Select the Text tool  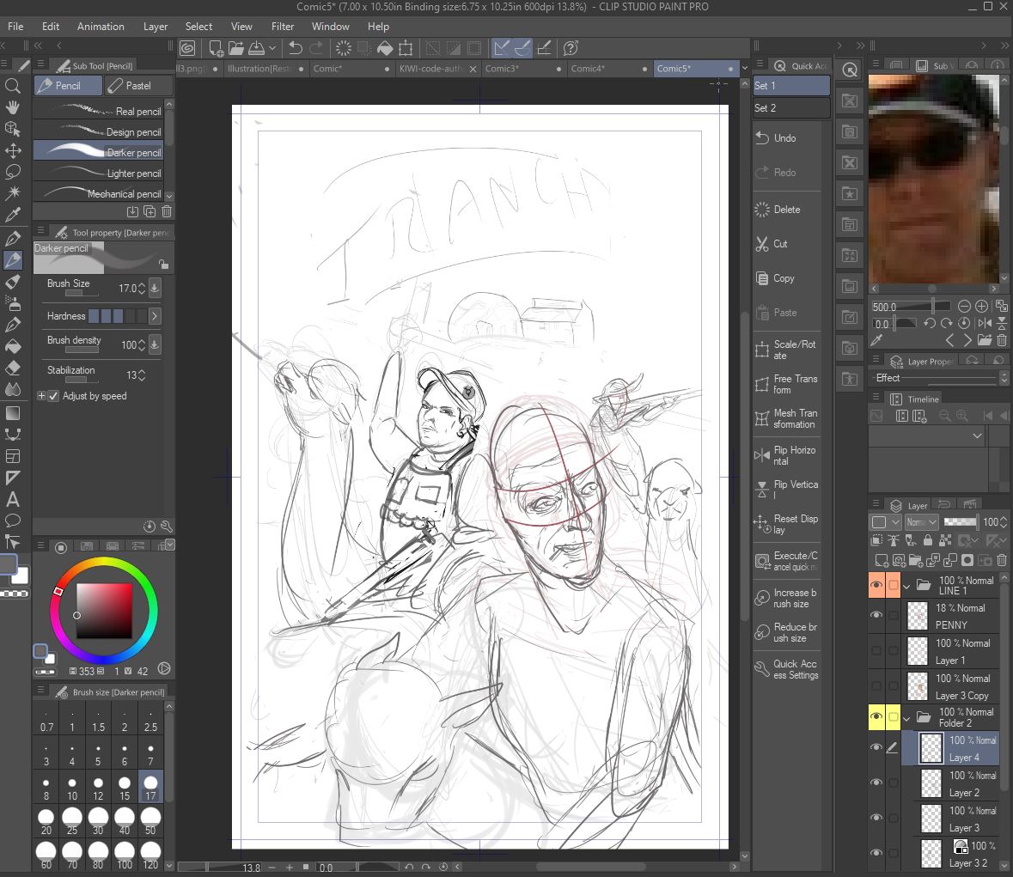[x=12, y=499]
